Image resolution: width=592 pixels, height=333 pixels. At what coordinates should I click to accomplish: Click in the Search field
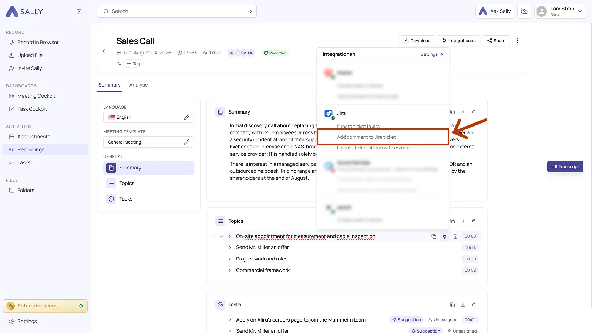point(176,11)
